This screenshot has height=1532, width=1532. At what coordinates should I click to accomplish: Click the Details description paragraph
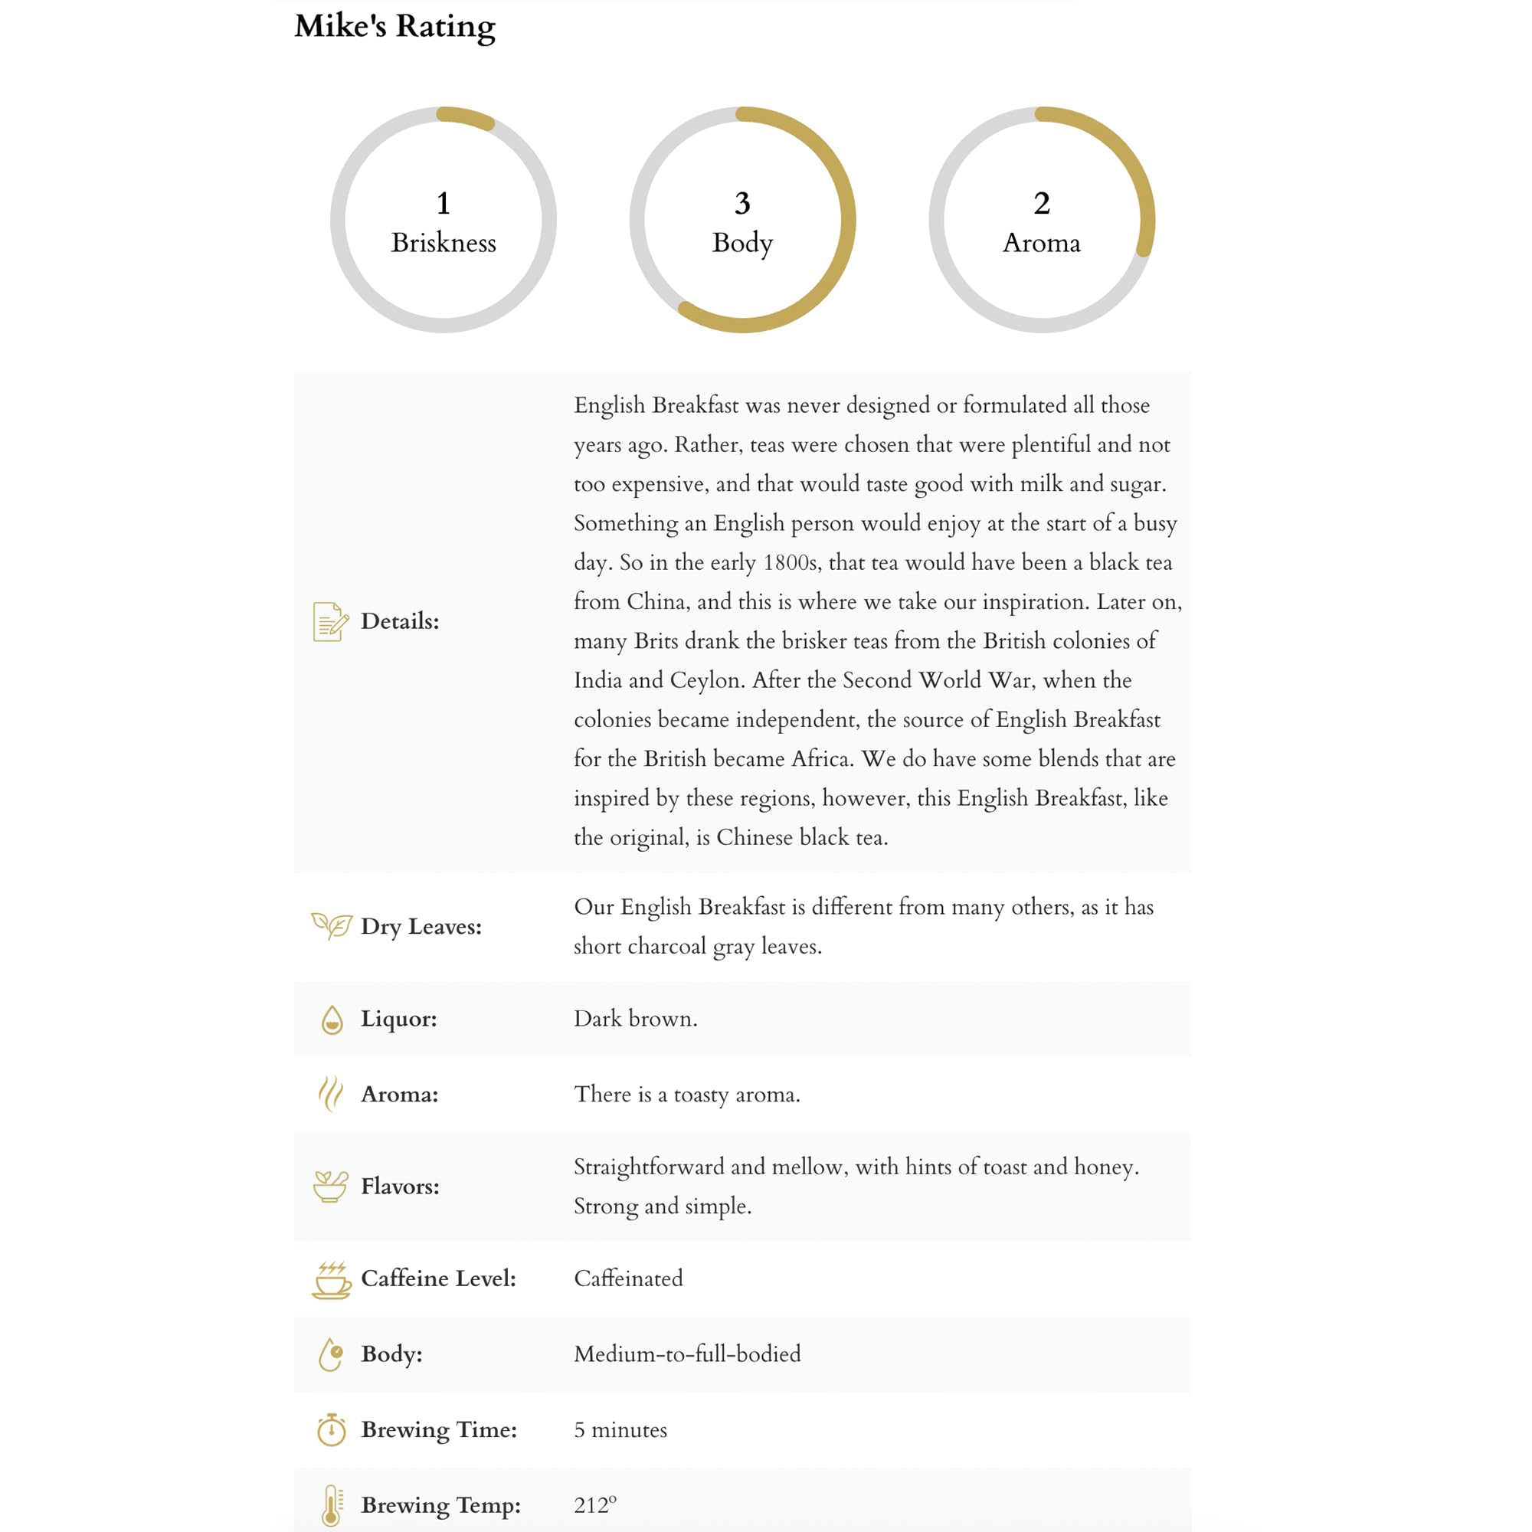pos(876,621)
